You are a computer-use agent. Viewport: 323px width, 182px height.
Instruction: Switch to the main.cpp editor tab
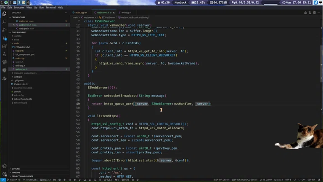point(81,13)
